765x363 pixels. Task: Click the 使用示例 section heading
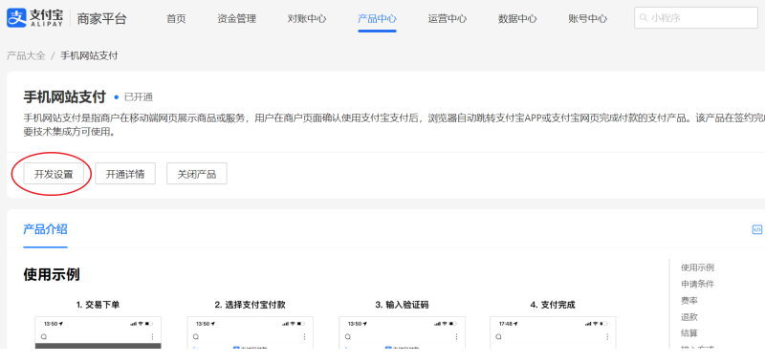point(52,274)
